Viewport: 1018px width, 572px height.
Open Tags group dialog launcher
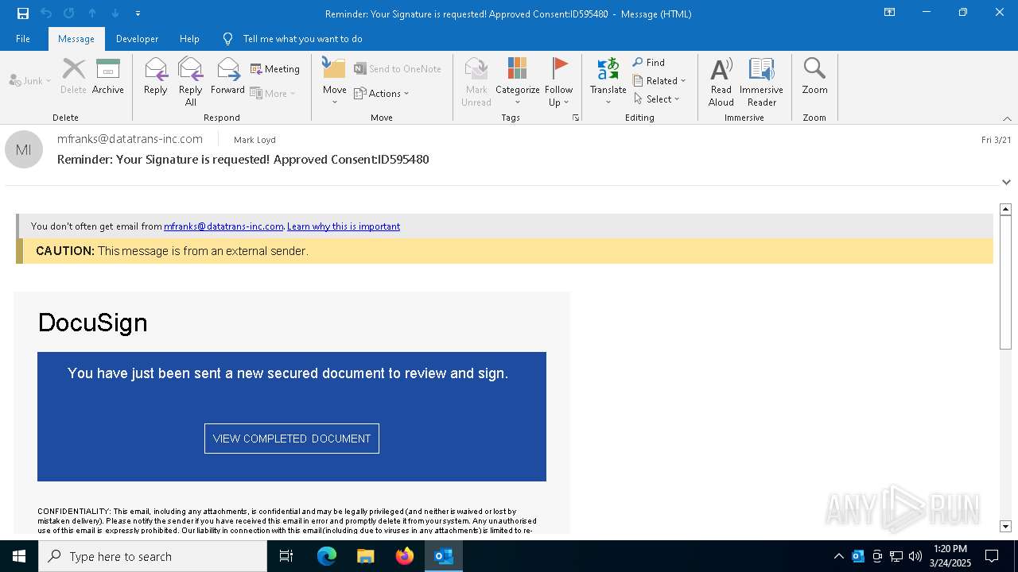[576, 118]
